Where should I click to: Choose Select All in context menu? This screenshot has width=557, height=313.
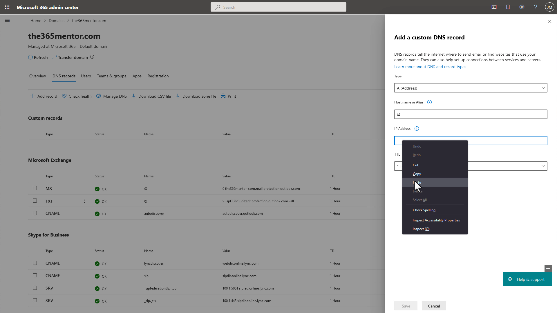click(x=435, y=200)
